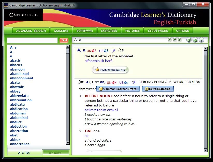Select 'abbreviate' in the word list
This screenshot has height=162, width=213.
coord(19,96)
